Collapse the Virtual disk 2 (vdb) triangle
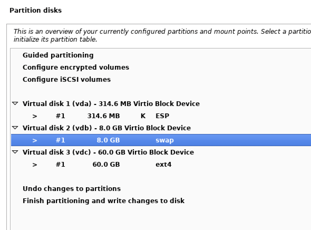 [x=16, y=128]
